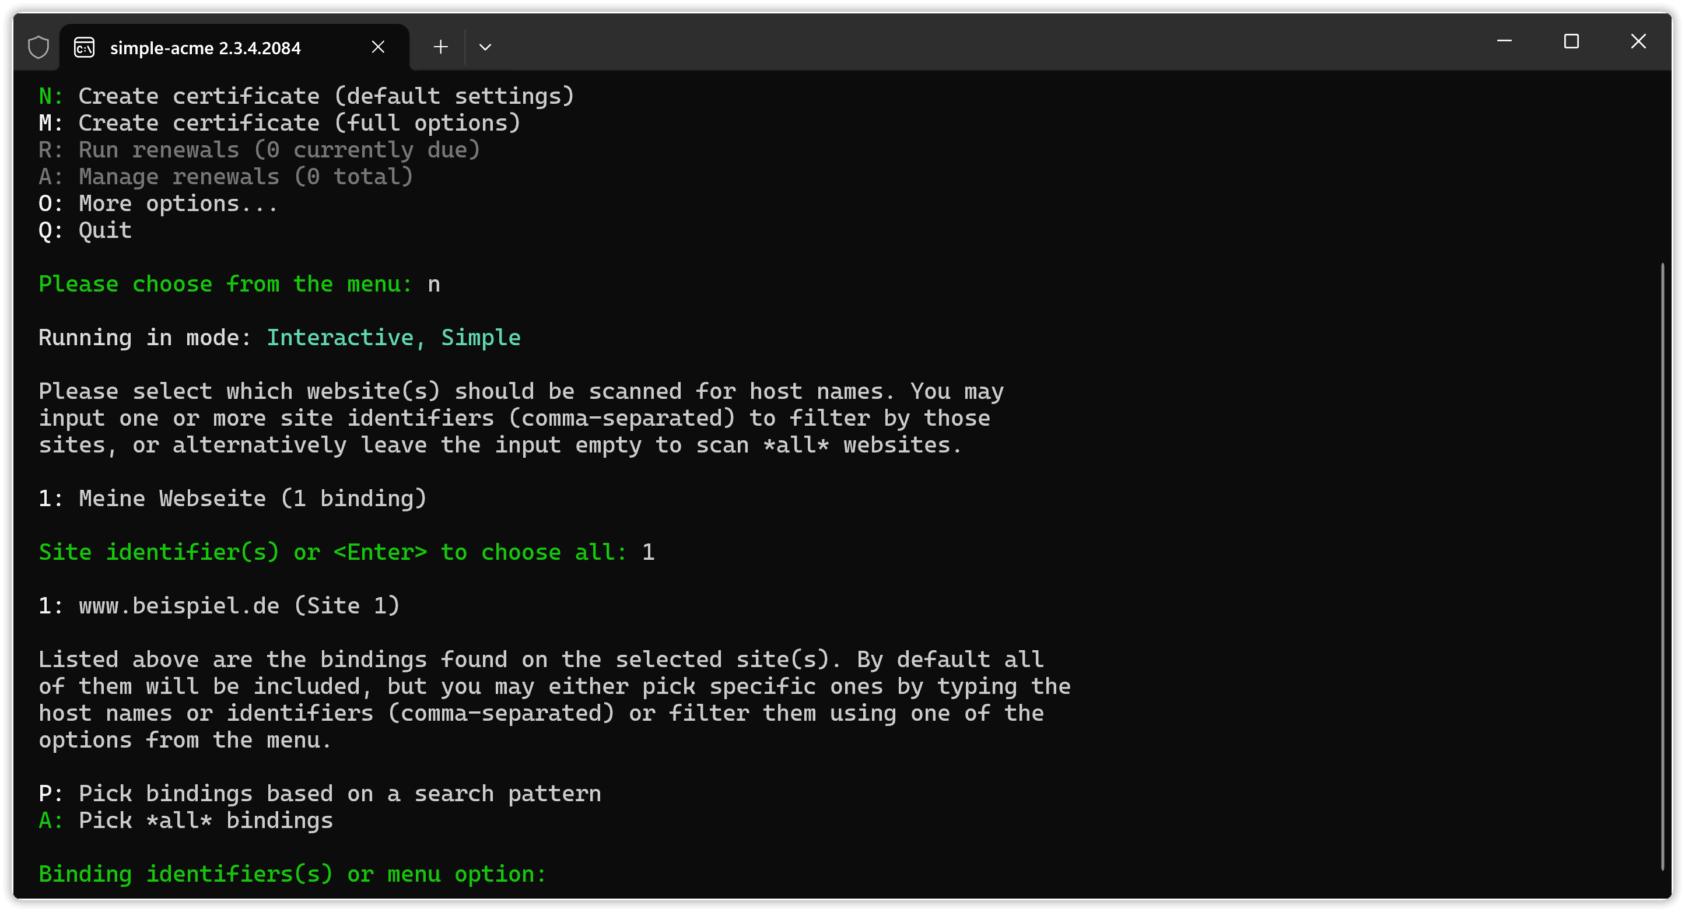Viewport: 1685px width, 912px height.
Task: Click the 'Meine Webseite (1 binding)' site entry
Action: (232, 498)
